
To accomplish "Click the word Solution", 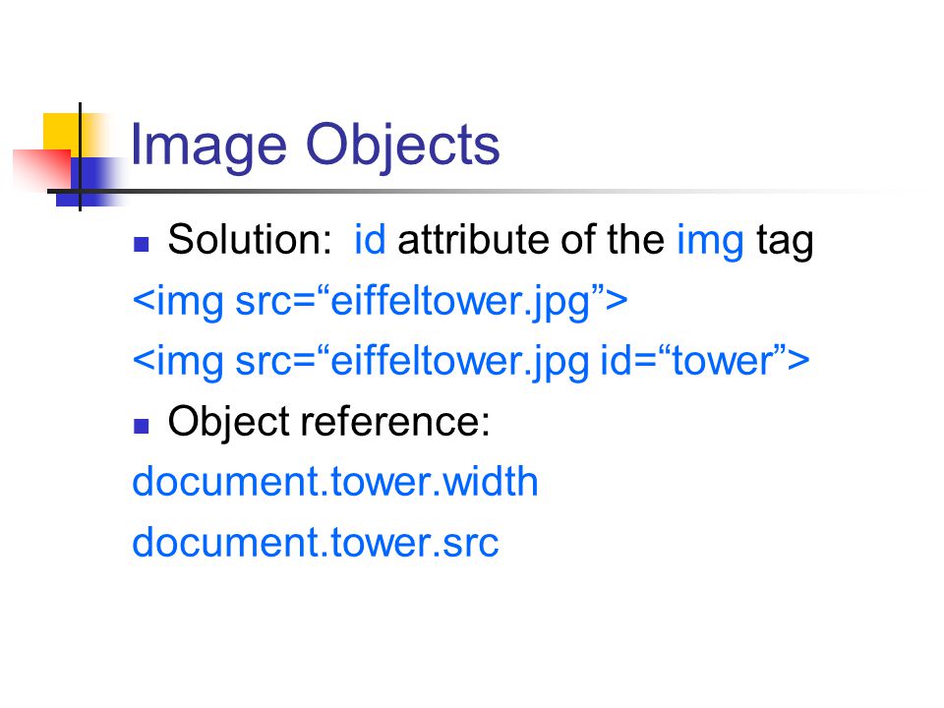I will [249, 239].
